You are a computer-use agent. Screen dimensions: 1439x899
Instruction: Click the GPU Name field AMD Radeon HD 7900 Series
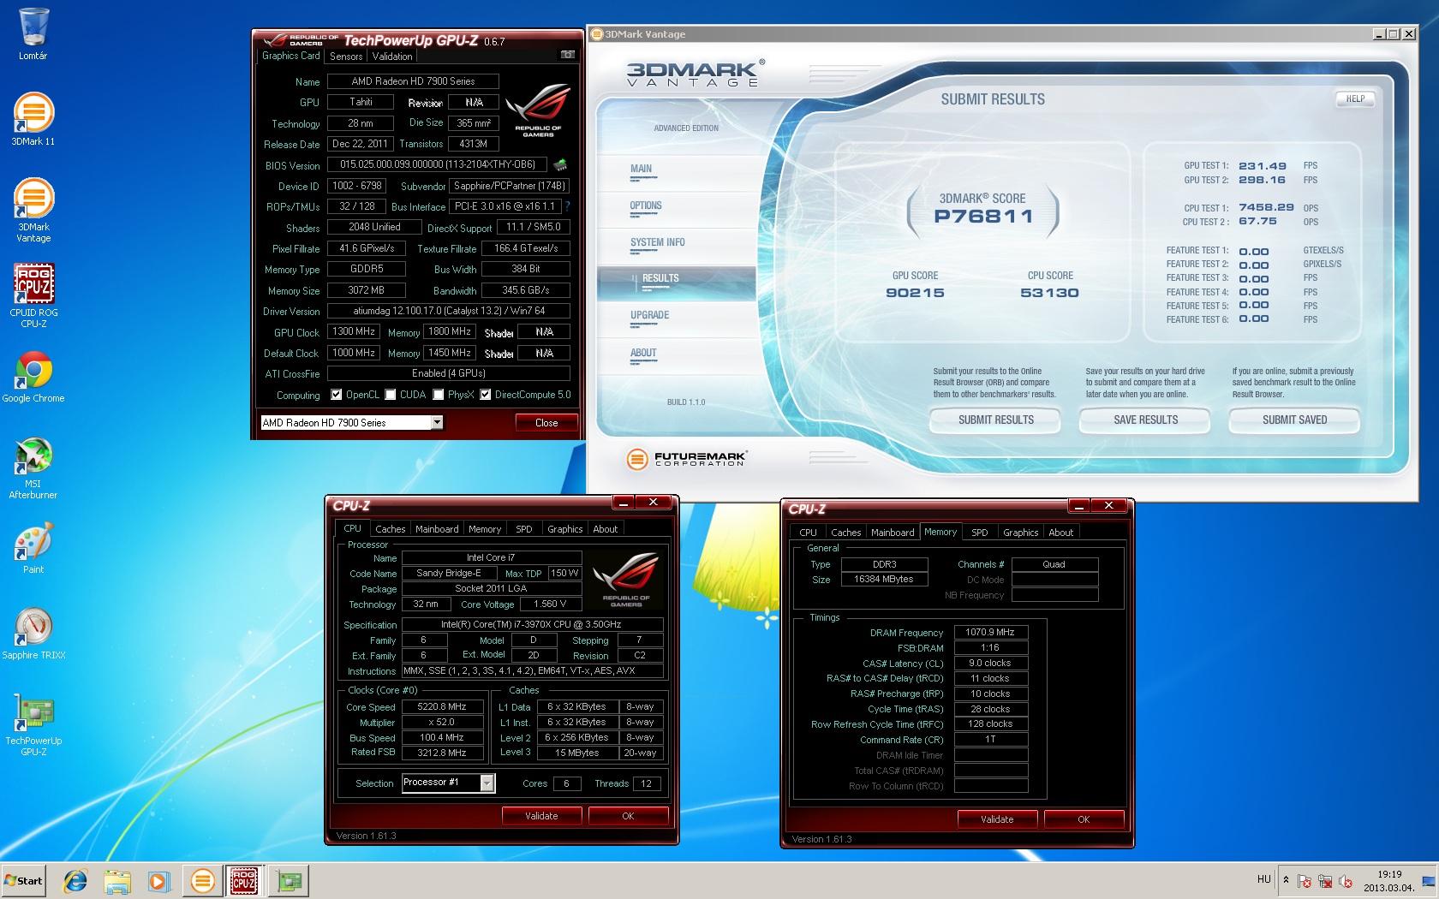[x=413, y=81]
